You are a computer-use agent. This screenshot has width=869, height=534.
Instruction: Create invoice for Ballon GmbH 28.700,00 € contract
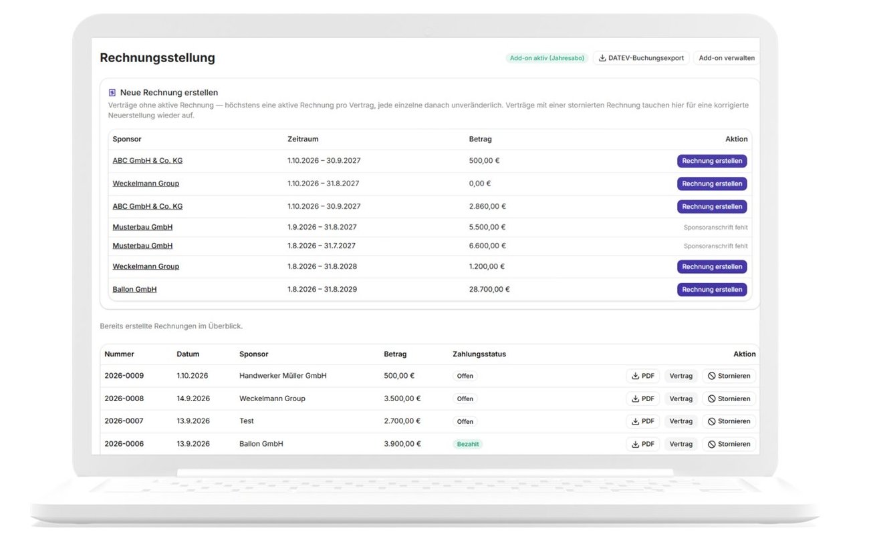tap(712, 290)
